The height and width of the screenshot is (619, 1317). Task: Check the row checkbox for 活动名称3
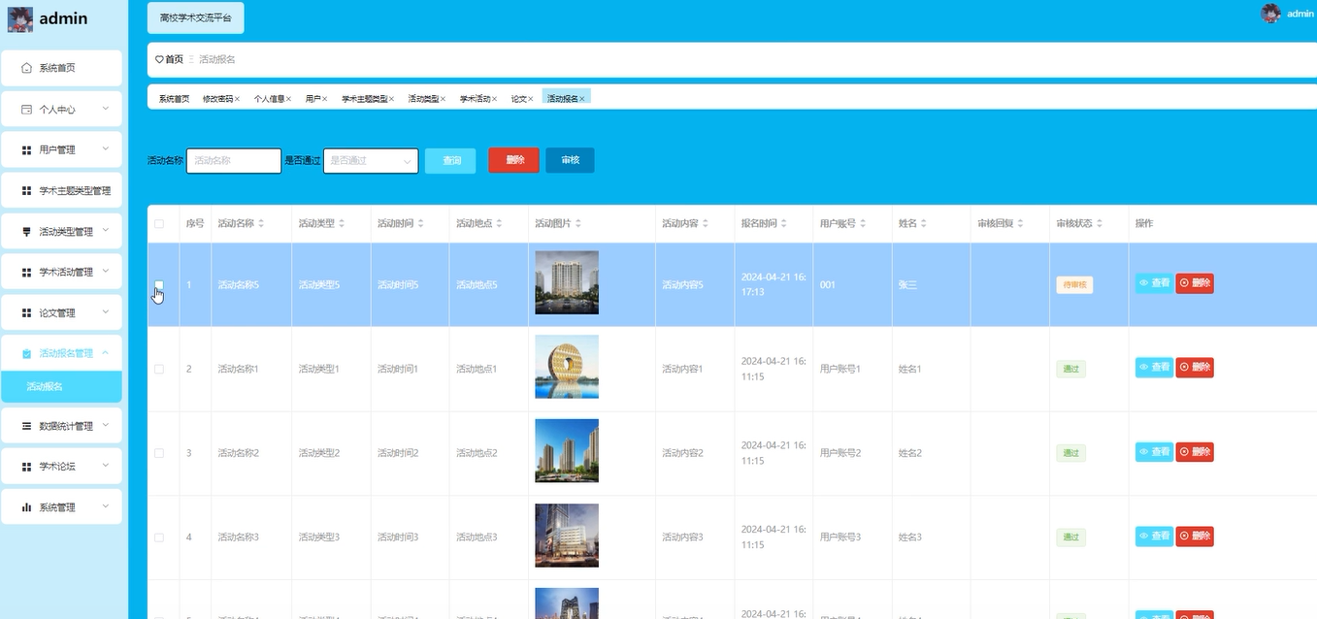coord(159,538)
